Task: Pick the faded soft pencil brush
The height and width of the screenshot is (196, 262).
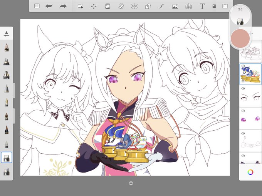Action: 7,145
